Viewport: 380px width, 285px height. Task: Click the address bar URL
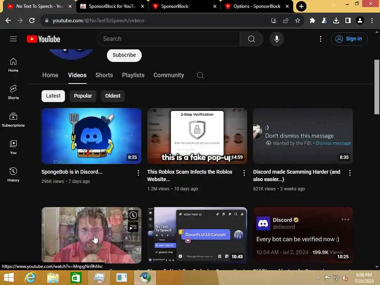(x=98, y=21)
